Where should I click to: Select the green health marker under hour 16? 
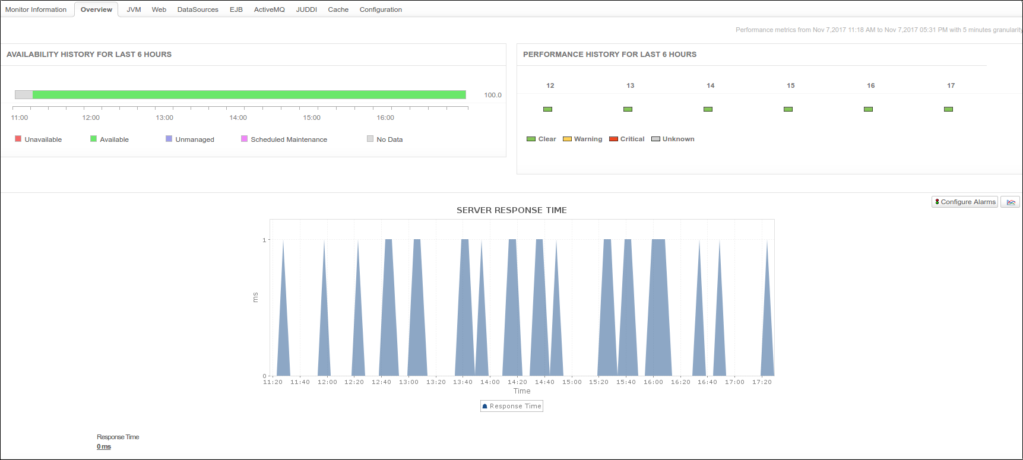(x=868, y=109)
